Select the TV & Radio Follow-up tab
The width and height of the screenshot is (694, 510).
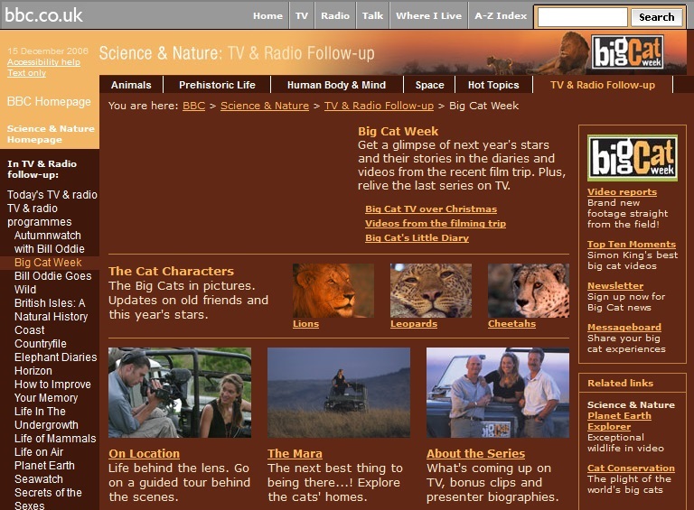[x=603, y=85]
